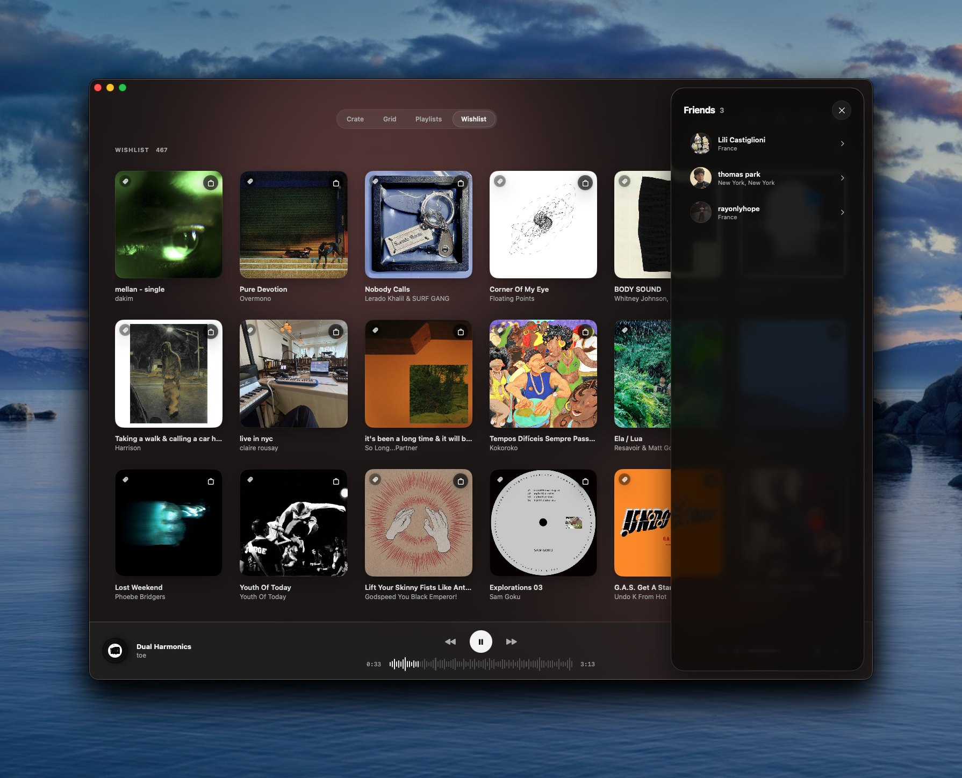Image resolution: width=962 pixels, height=778 pixels.
Task: Click the tag icon on mellan - single
Action: pos(125,182)
